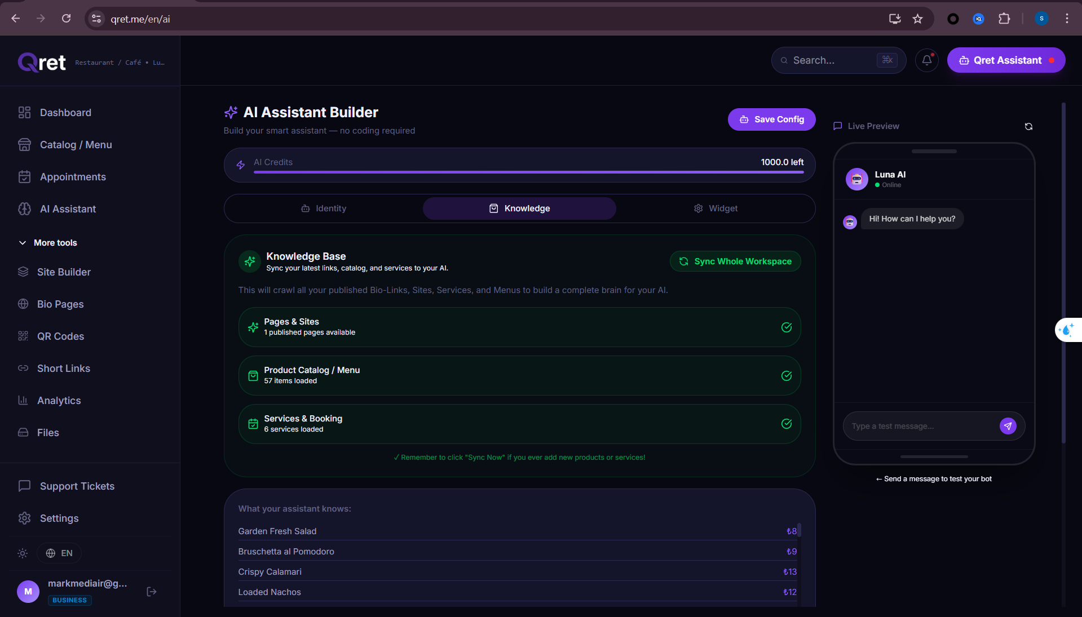
Task: Switch to the Identity tab
Action: 324,208
